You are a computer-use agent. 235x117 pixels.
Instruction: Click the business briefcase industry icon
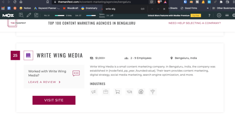coord(106,92)
